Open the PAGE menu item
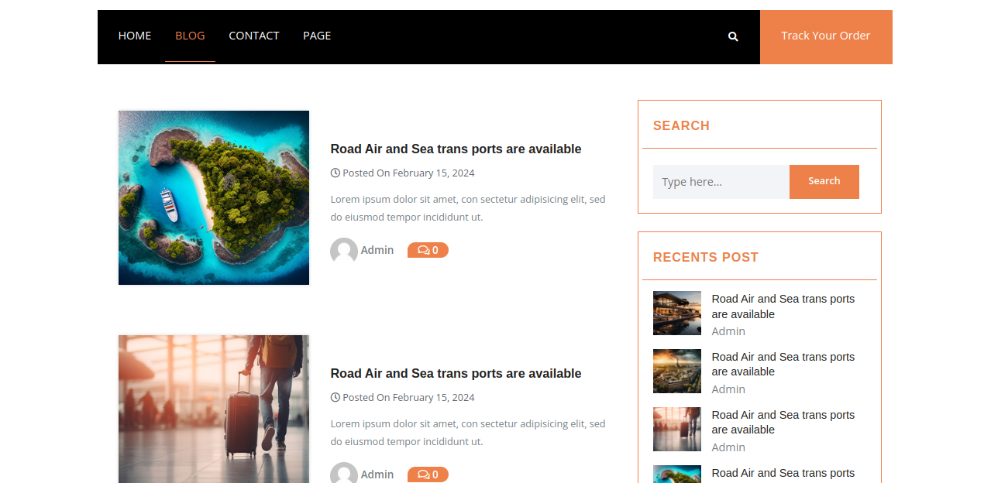The height and width of the screenshot is (483, 991). coord(317,36)
